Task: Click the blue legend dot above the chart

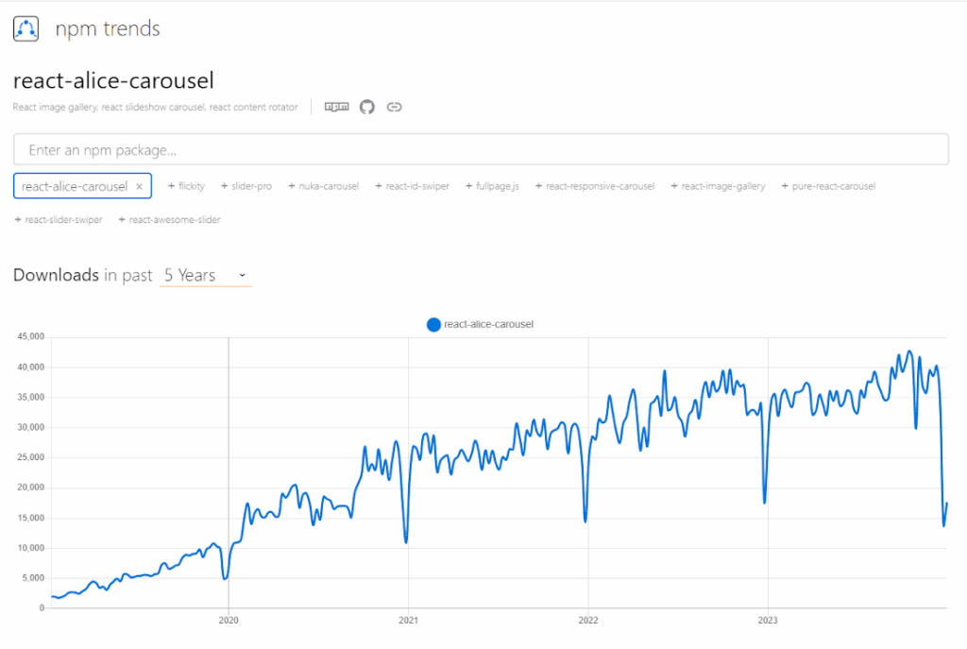Action: [433, 324]
